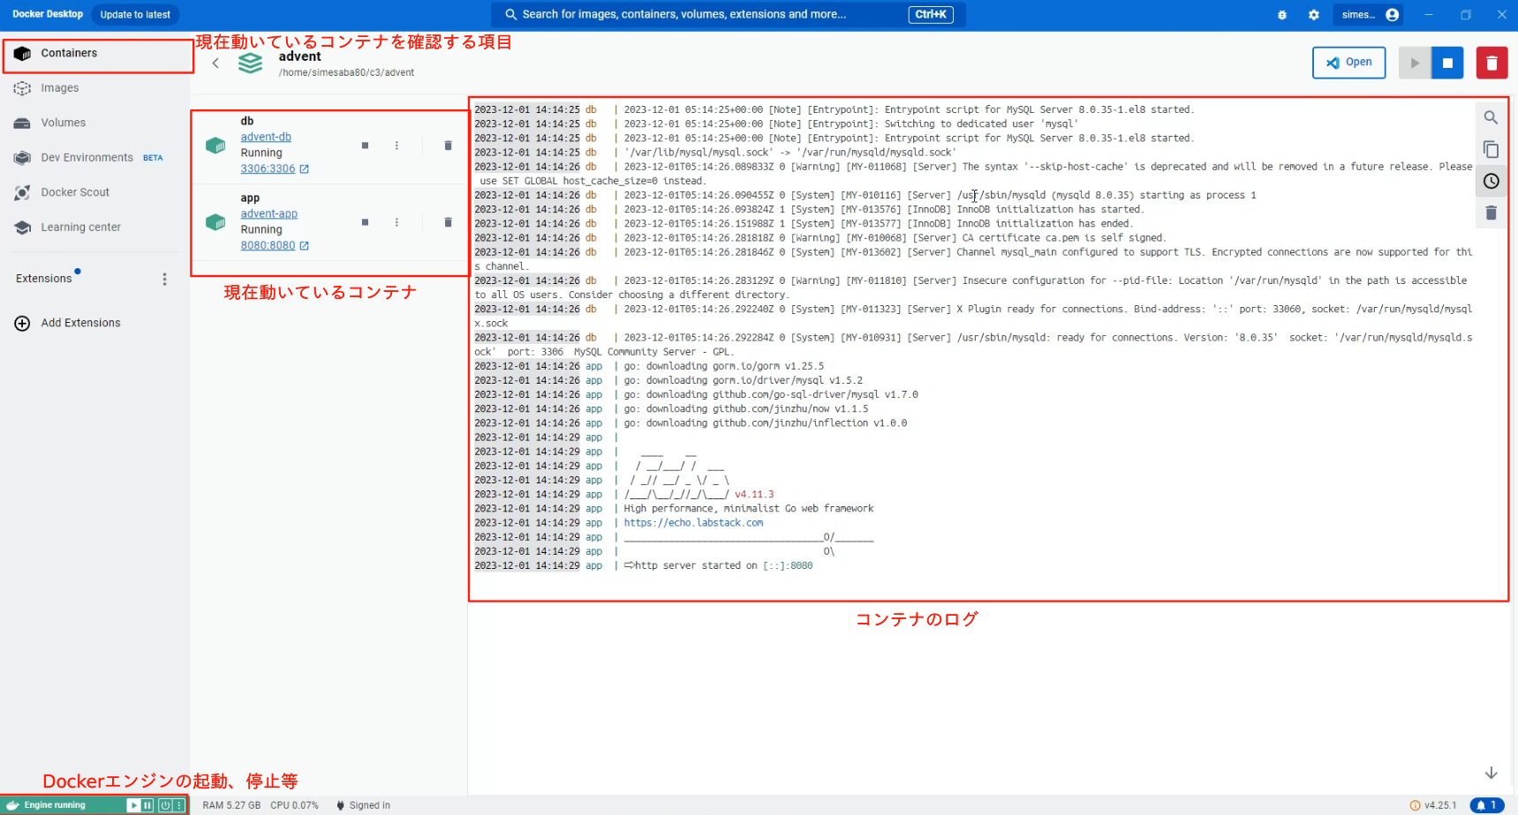Open the Extensions overflow menu
This screenshot has width=1518, height=815.
[x=164, y=278]
